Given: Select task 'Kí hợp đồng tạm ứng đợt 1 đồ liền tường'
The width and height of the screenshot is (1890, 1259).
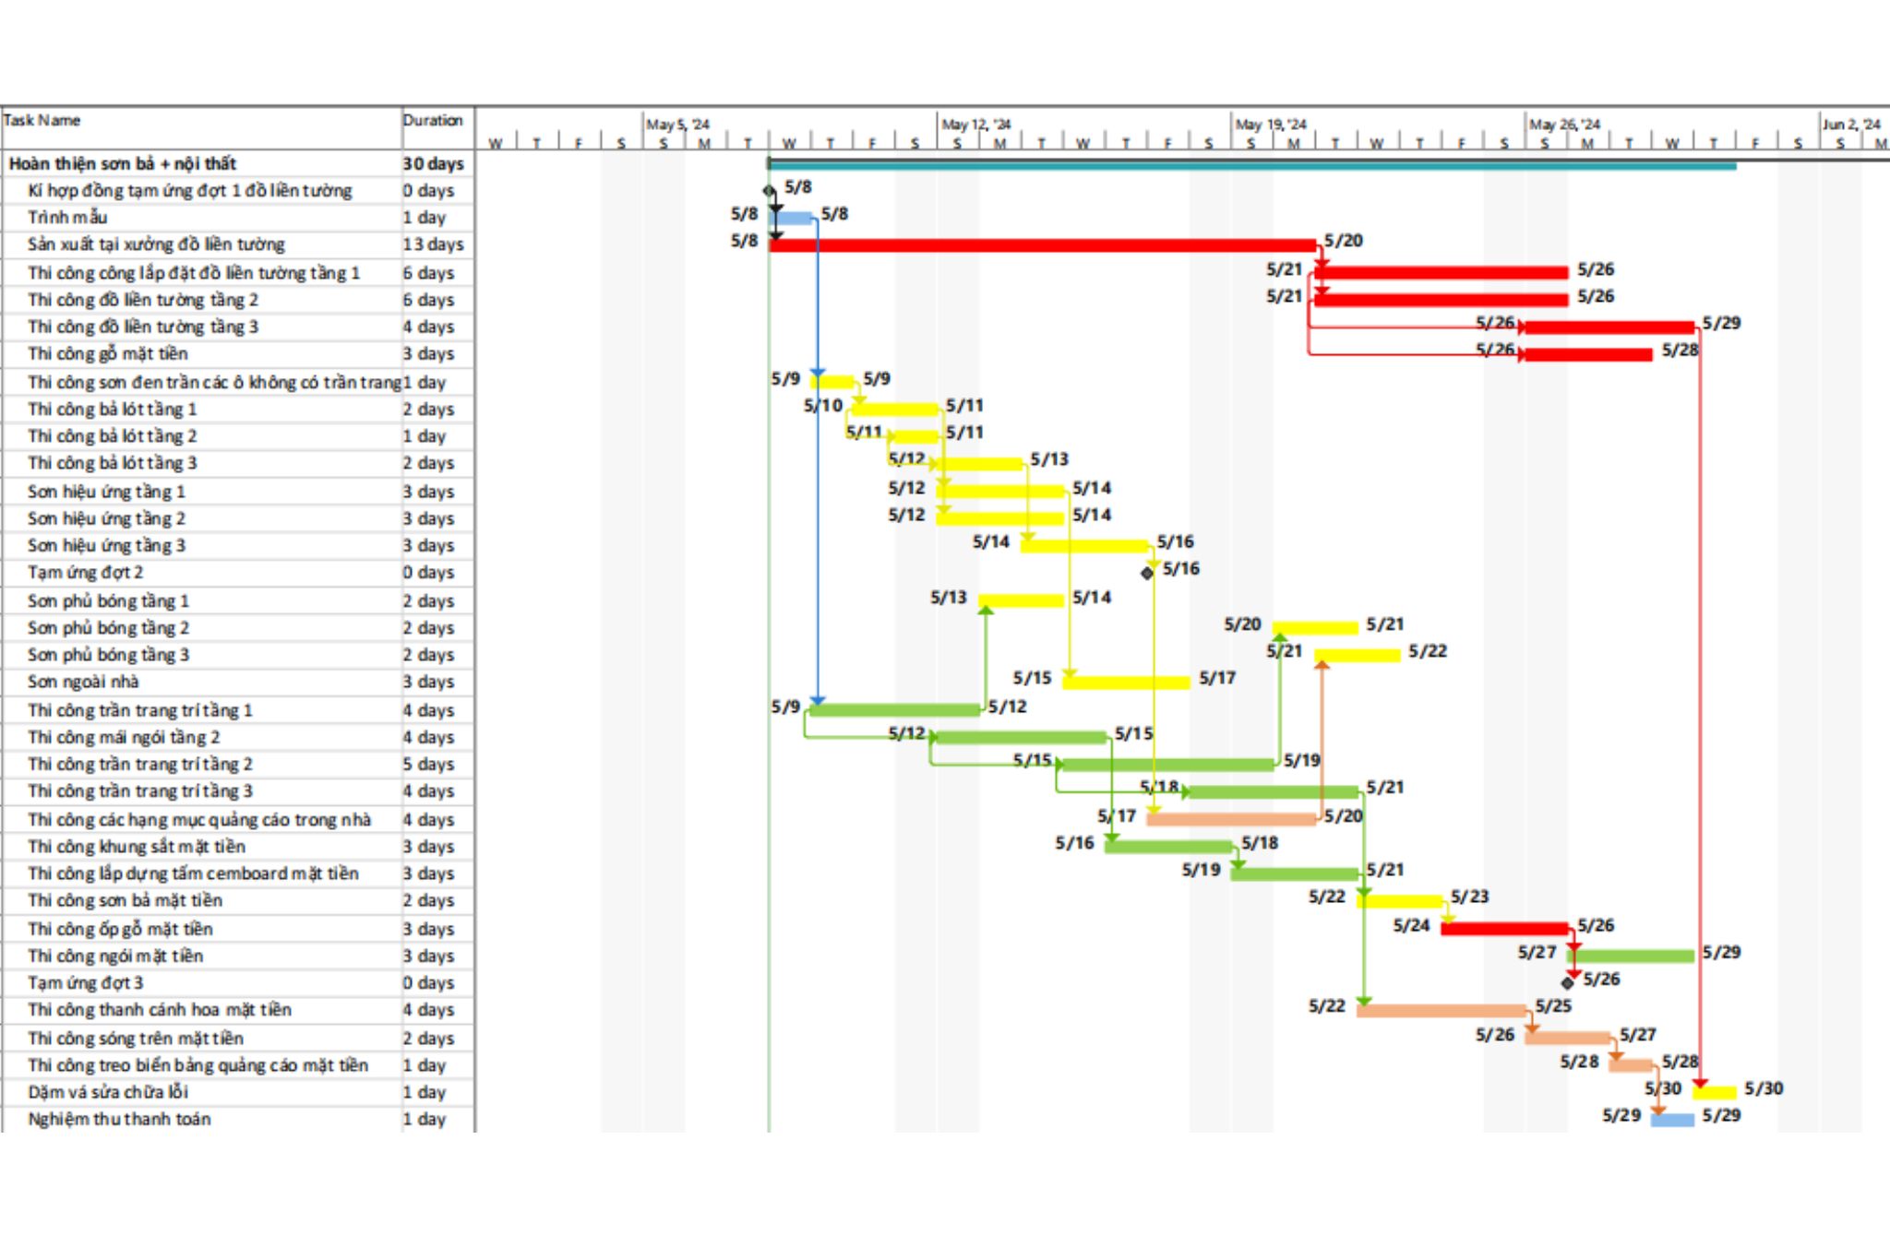Looking at the screenshot, I should 190,191.
